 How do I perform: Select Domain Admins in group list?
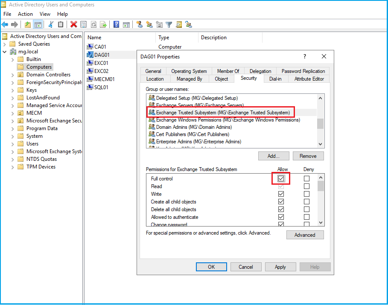coord(194,127)
